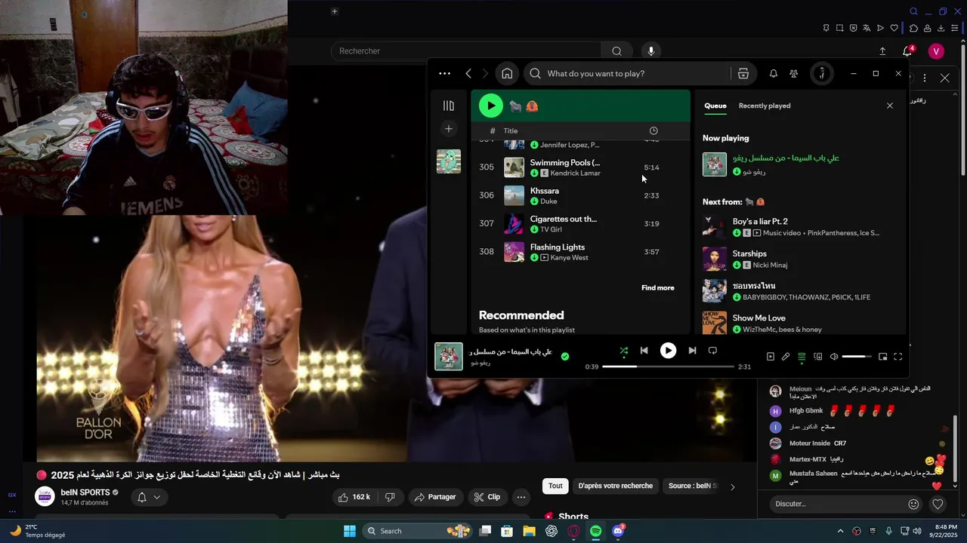Viewport: 967px width, 543px height.
Task: Go back in Spotify navigation
Action: [468, 73]
